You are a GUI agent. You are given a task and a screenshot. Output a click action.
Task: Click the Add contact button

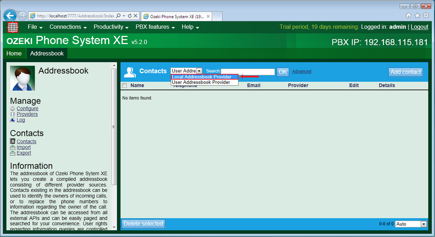coord(405,72)
